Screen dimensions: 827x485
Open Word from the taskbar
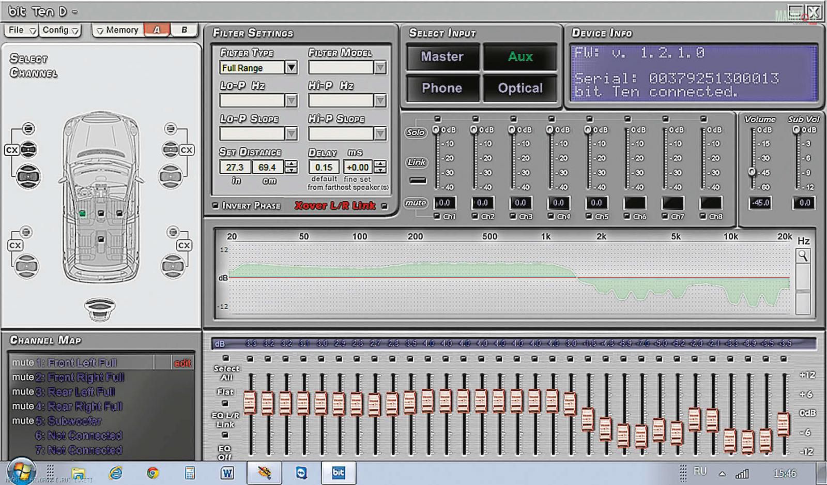227,473
